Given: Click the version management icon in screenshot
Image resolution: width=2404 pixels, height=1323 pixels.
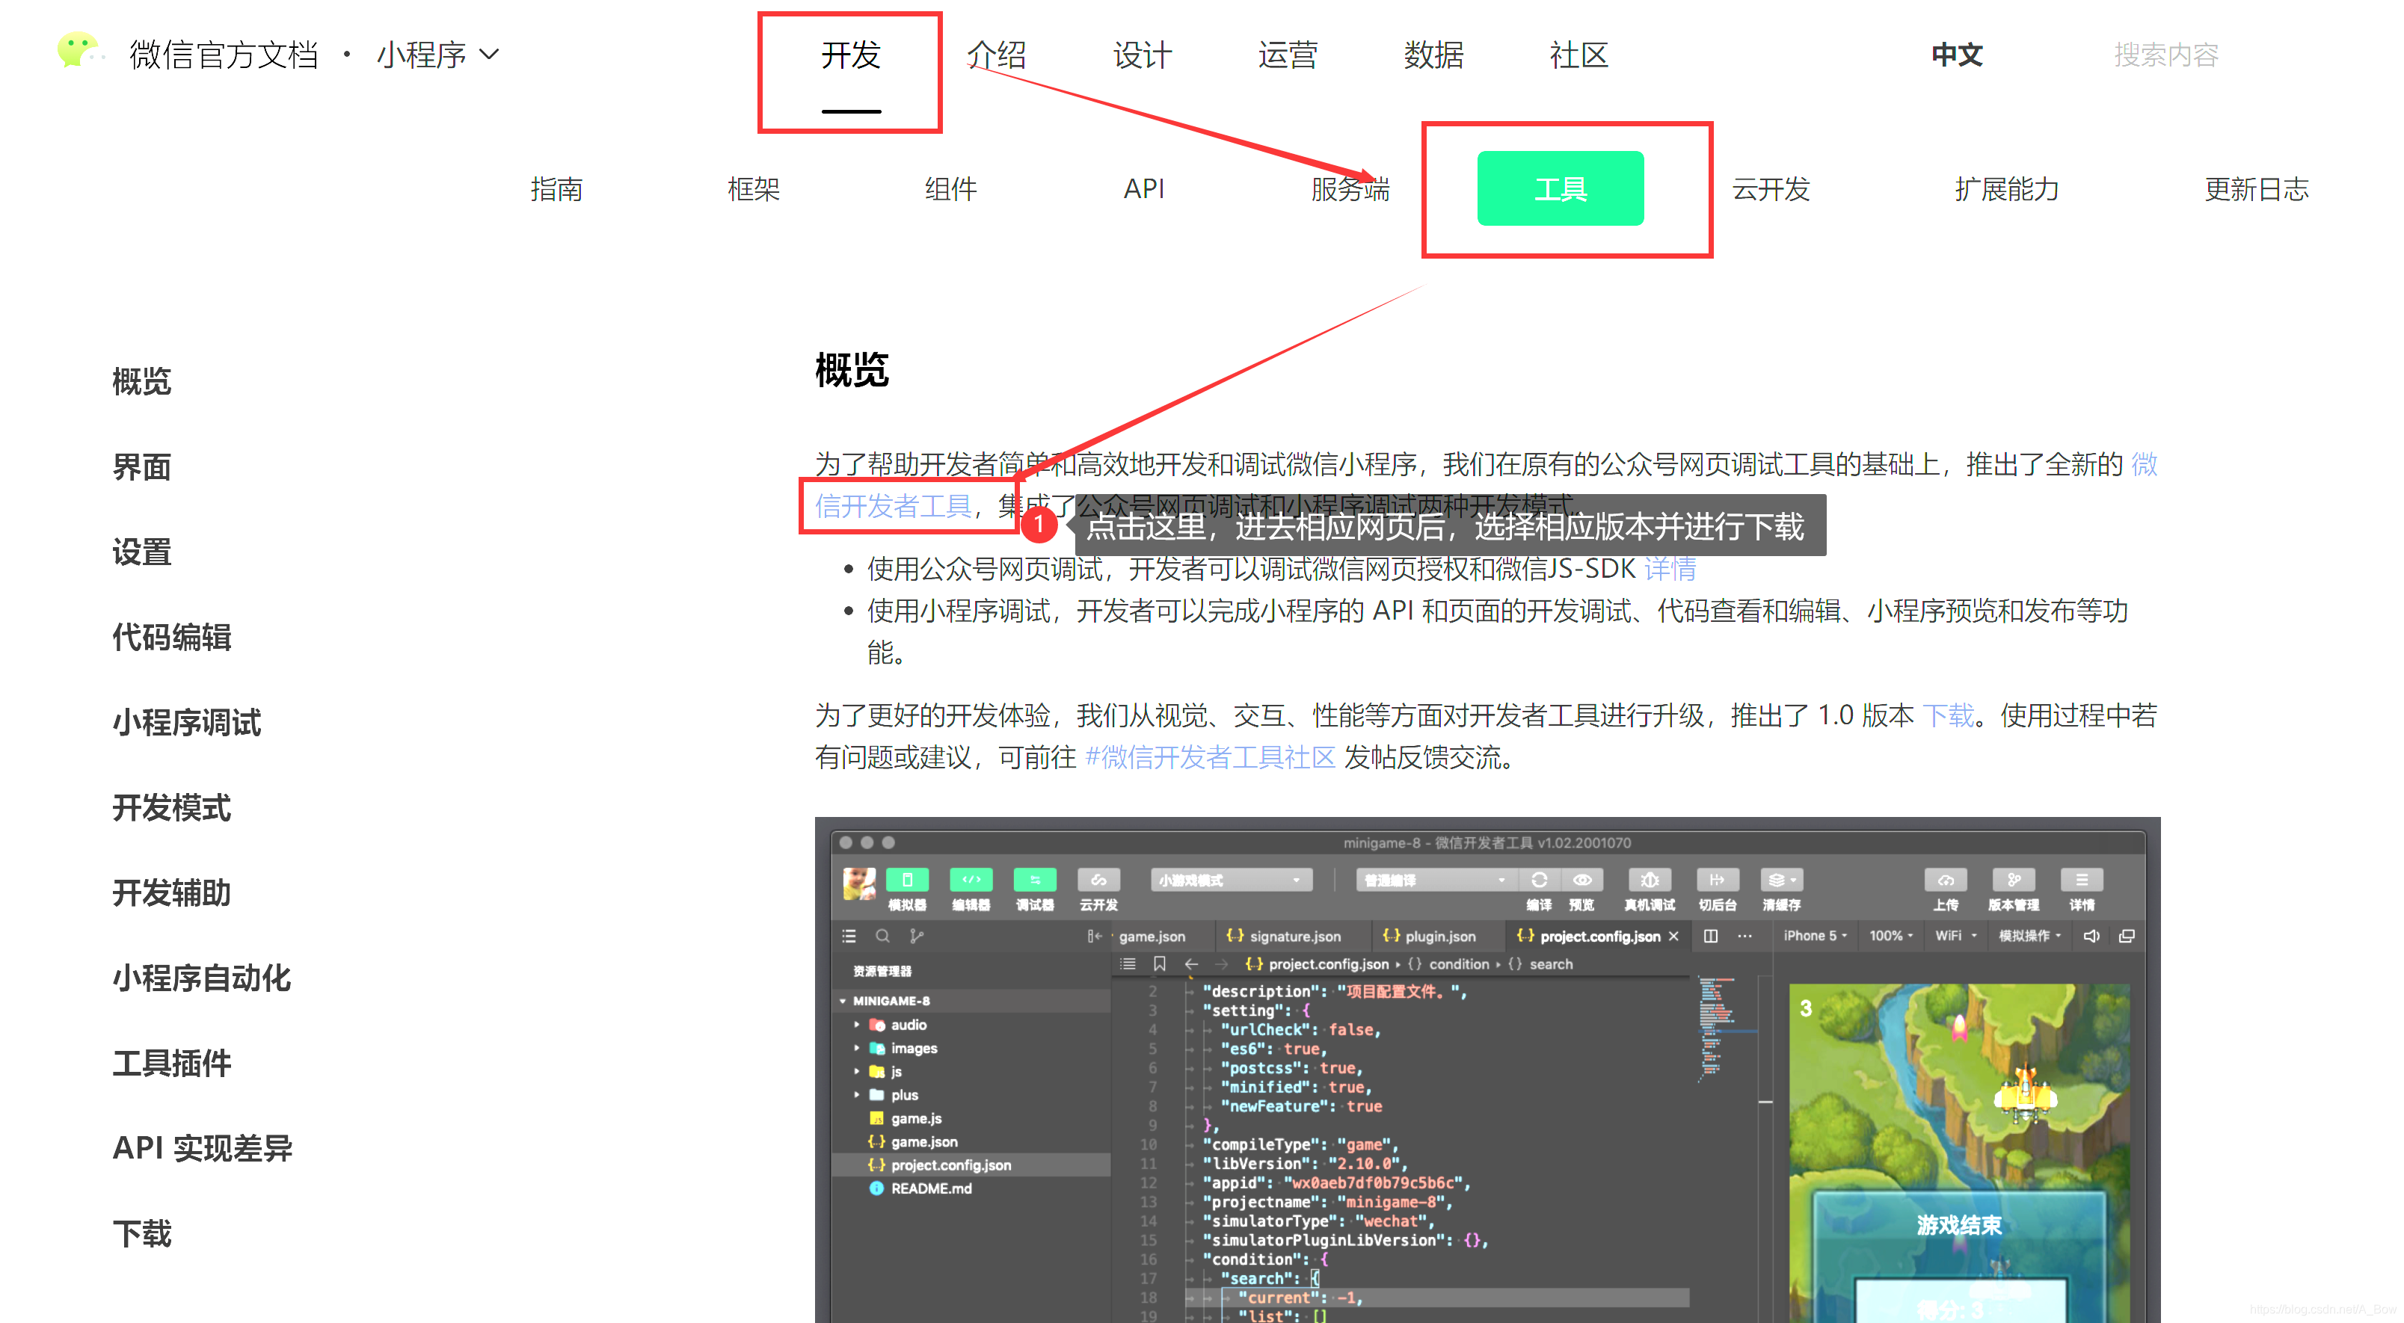Looking at the screenshot, I should pyautogui.click(x=2013, y=880).
